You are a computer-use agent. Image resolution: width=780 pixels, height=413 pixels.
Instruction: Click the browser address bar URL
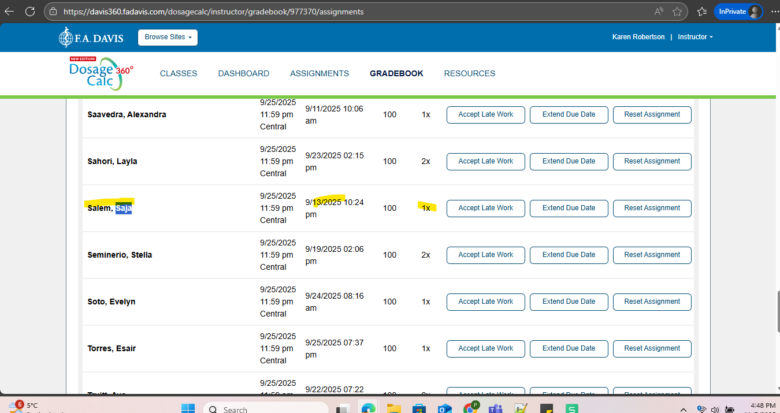click(214, 12)
